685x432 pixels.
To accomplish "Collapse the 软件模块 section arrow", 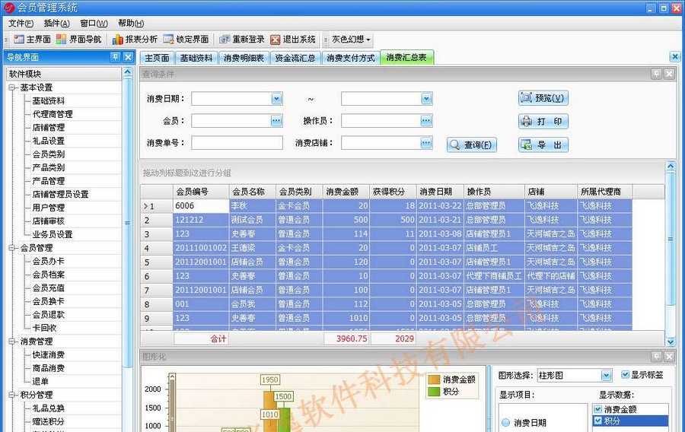I will coord(127,71).
